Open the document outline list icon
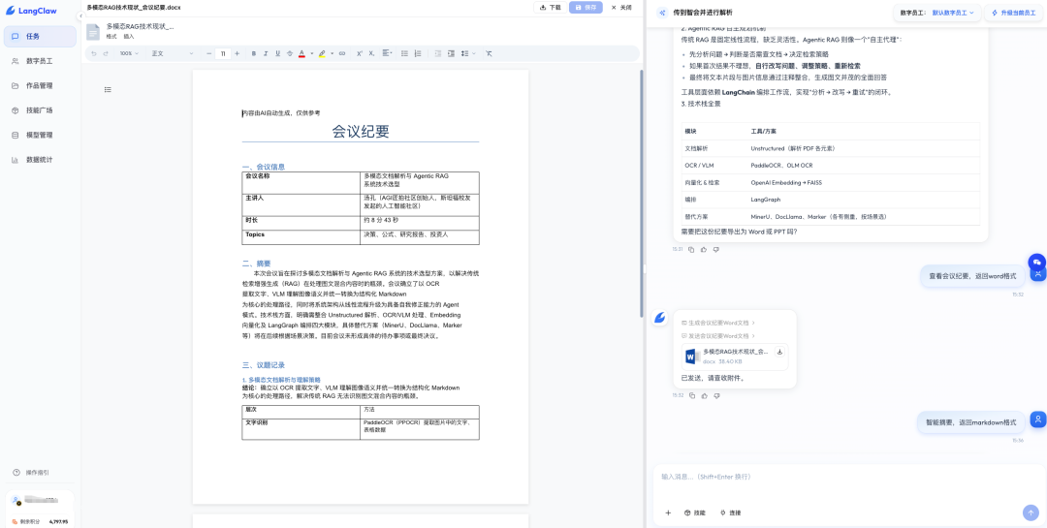 click(x=108, y=89)
